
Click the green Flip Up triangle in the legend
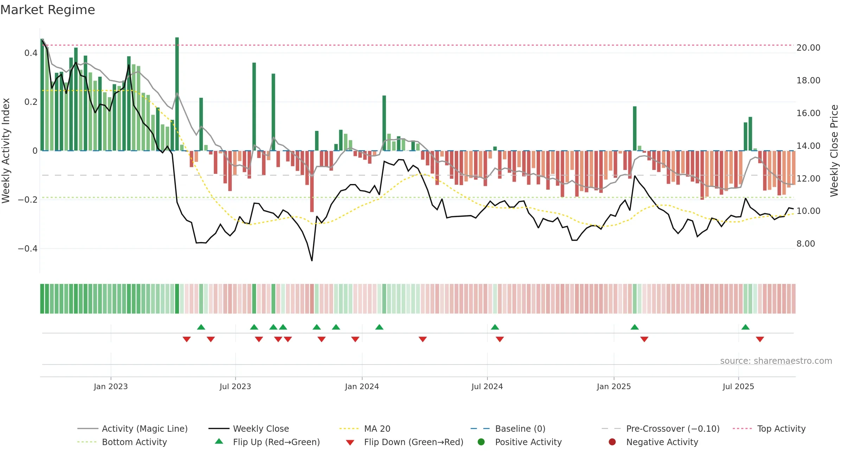coord(219,441)
